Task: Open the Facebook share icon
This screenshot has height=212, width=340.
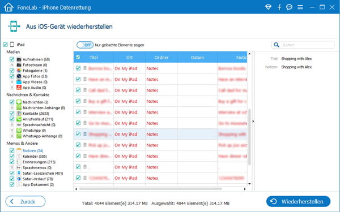Action: click(279, 7)
